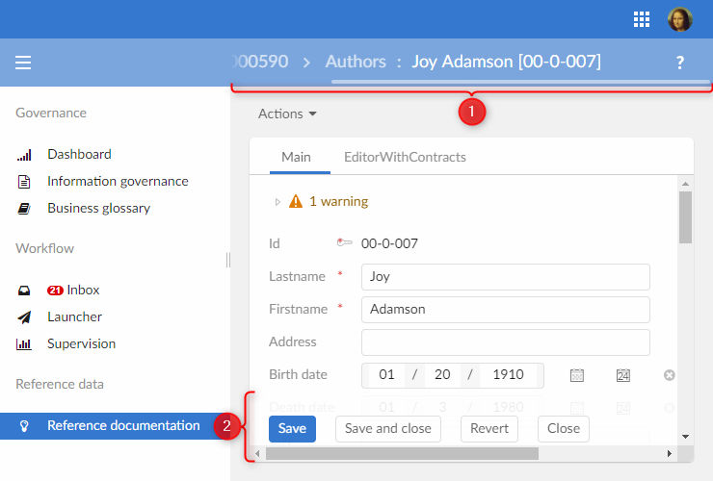Viewport: 713px width, 481px height.
Task: Open the apps grid icon
Action: 641,19
